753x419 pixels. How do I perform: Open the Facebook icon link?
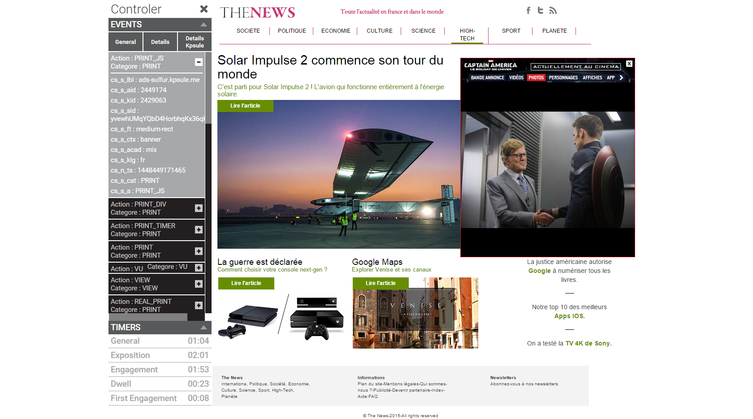click(x=528, y=10)
